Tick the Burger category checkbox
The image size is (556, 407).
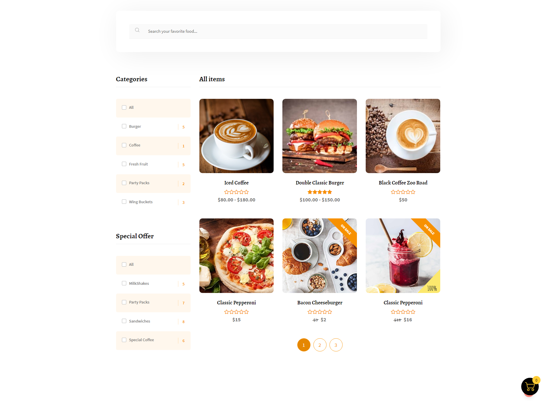(x=124, y=126)
